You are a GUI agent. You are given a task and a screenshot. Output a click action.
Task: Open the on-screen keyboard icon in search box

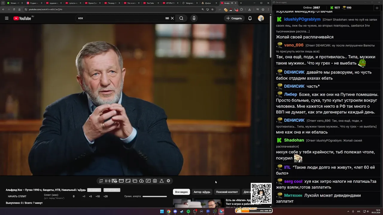point(167,18)
